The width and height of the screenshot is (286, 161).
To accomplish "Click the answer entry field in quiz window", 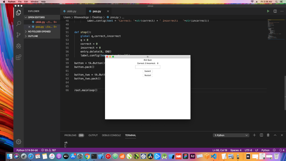I will click(x=147, y=67).
